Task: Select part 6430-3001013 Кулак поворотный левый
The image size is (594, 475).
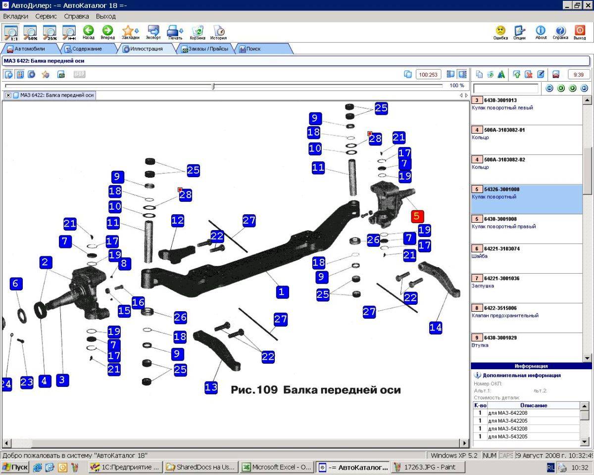Action: 527,110
